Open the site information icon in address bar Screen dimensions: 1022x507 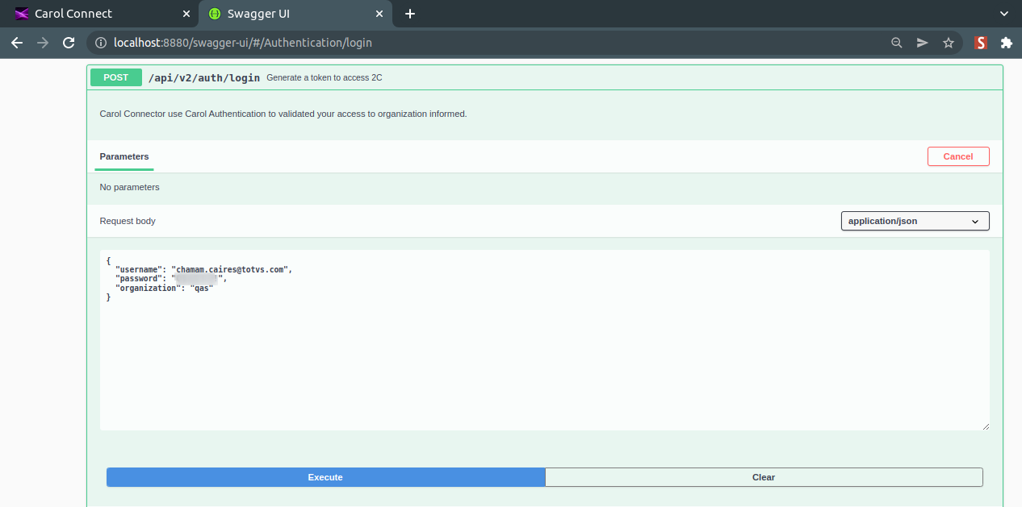coord(101,43)
